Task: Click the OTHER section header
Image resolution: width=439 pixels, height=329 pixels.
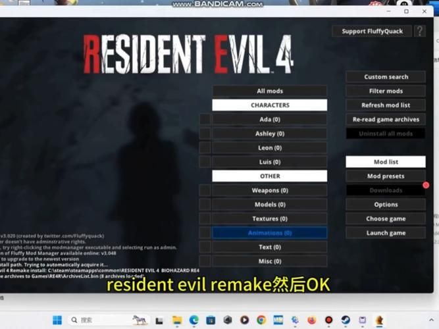Action: [x=270, y=176]
